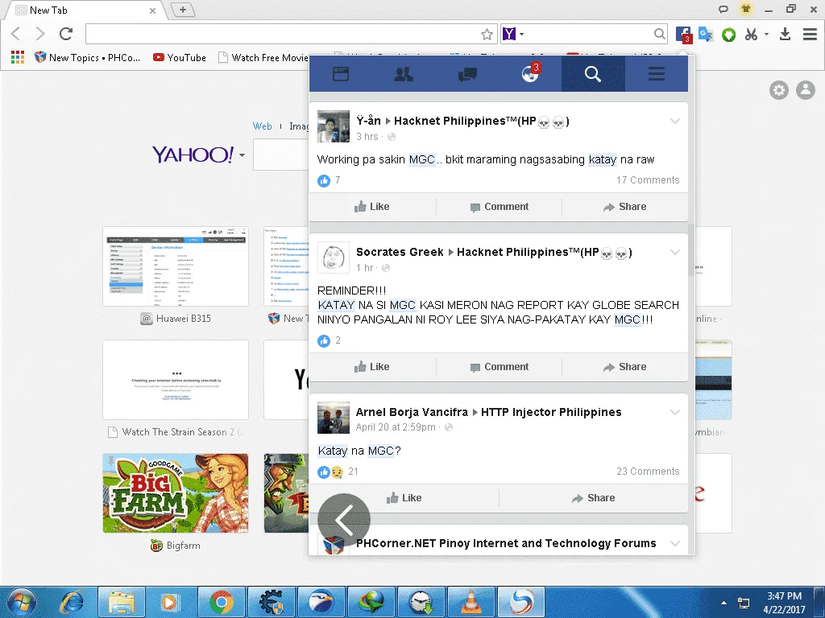Image resolution: width=825 pixels, height=618 pixels.
Task: Open the hamburger menu in Facebook popup
Action: (x=656, y=73)
